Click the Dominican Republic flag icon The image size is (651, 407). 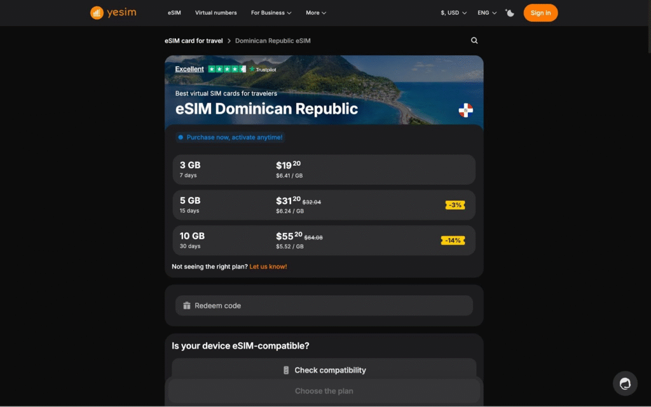coord(465,110)
